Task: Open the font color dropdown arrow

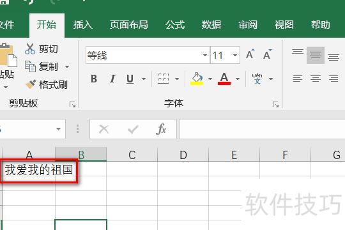Action: (x=238, y=79)
